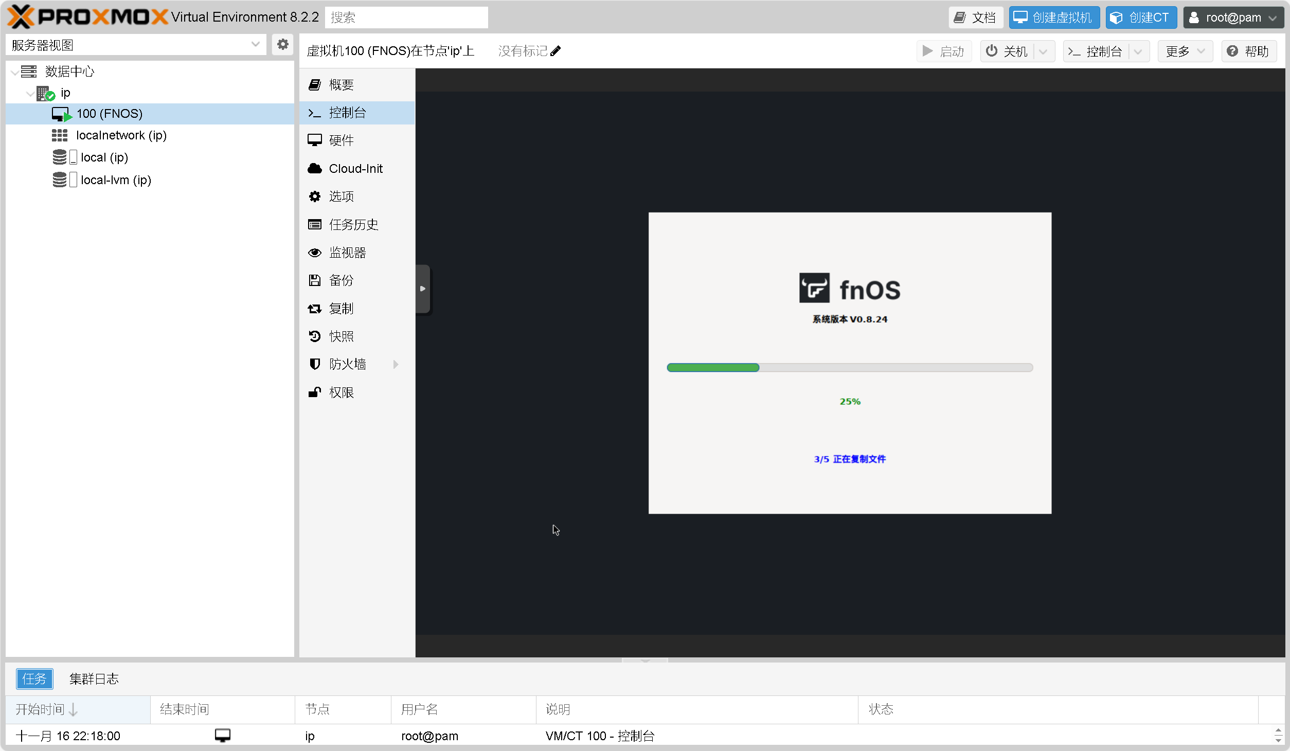1290x751 pixels.
Task: Click the local storage database icon
Action: (x=60, y=157)
